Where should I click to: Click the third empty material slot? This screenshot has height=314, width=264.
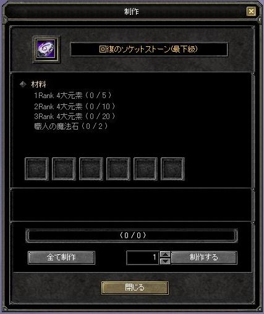91,169
